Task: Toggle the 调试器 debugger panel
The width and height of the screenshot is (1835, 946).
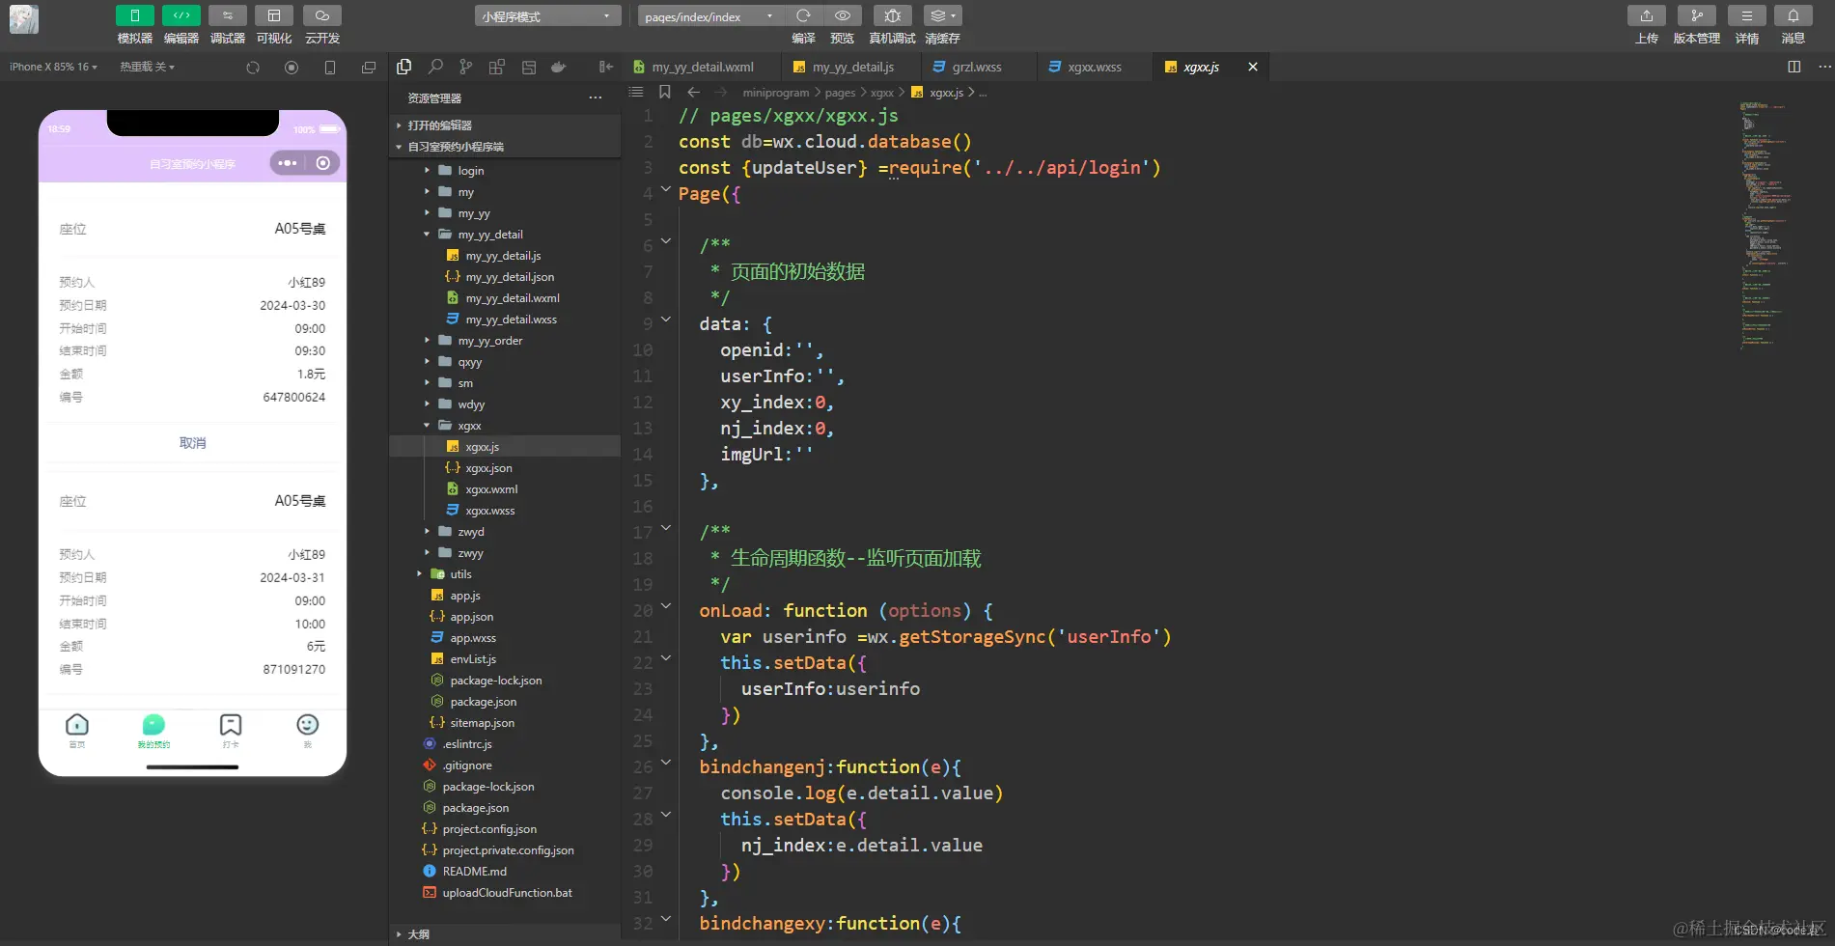Action: [x=228, y=15]
